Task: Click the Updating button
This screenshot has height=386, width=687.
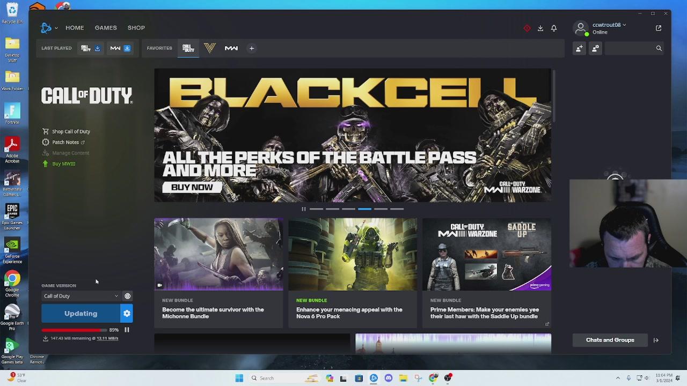Action: tap(81, 314)
